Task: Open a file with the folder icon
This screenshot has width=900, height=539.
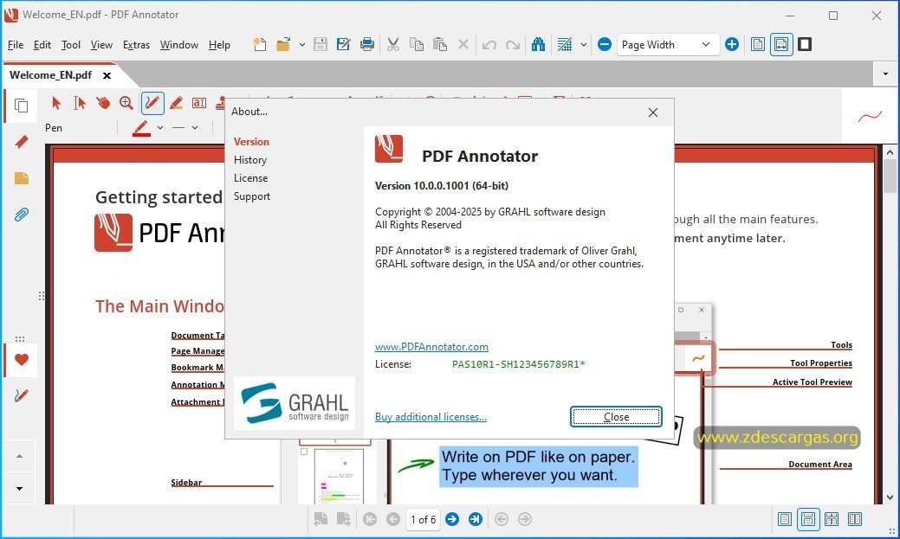Action: pos(283,44)
